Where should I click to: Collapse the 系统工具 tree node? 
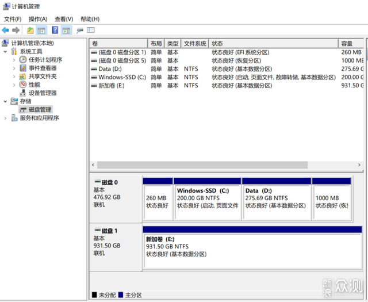5,51
